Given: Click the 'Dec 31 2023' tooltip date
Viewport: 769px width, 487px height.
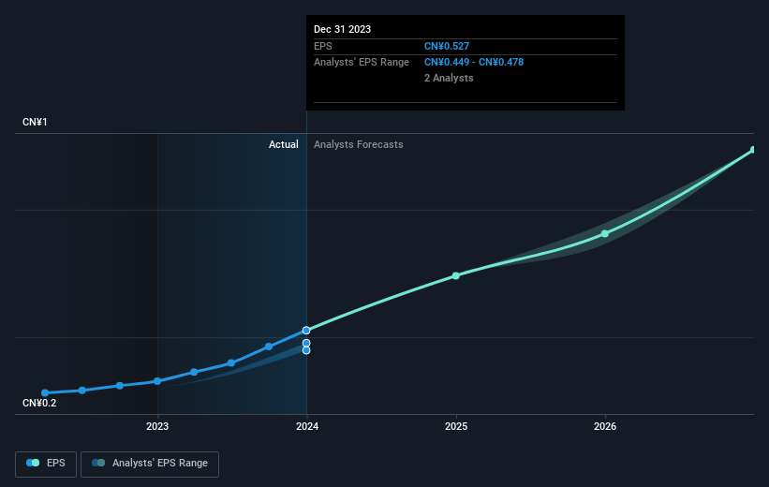Looking at the screenshot, I should (342, 29).
